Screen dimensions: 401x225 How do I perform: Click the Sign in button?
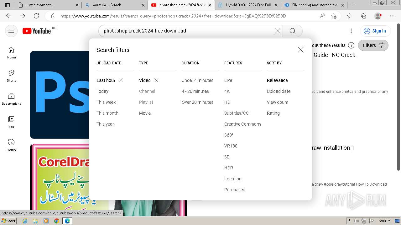tap(375, 31)
